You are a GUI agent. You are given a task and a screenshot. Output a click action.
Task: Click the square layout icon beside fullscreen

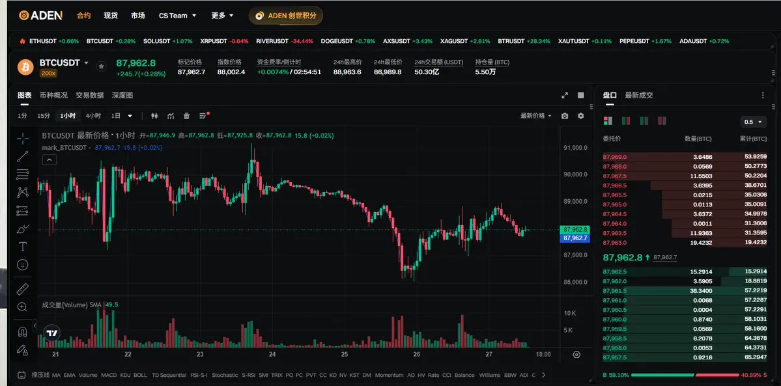pos(581,95)
